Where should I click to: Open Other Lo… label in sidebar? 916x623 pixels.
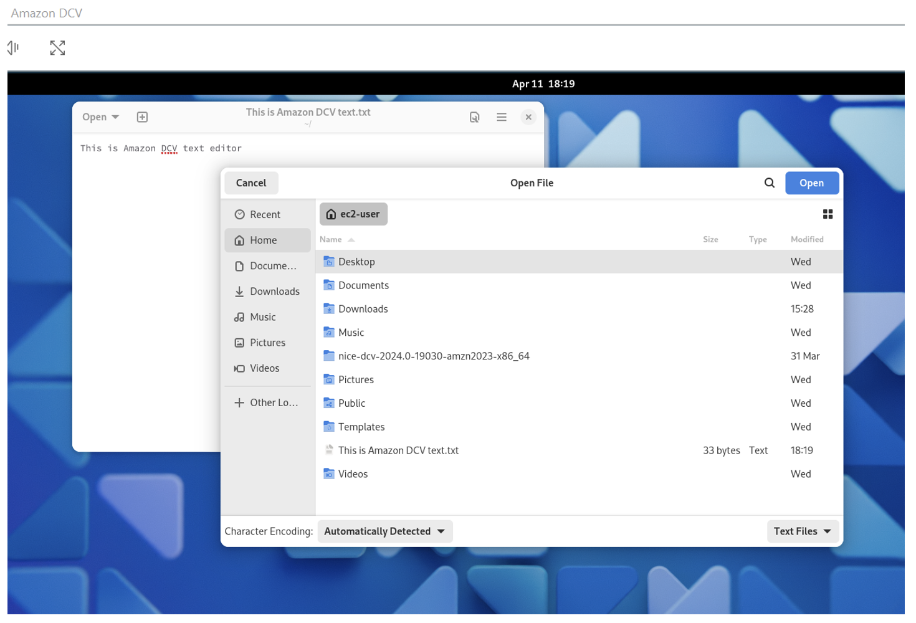tap(274, 402)
